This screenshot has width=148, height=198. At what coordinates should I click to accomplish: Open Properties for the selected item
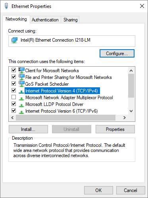pos(115,129)
